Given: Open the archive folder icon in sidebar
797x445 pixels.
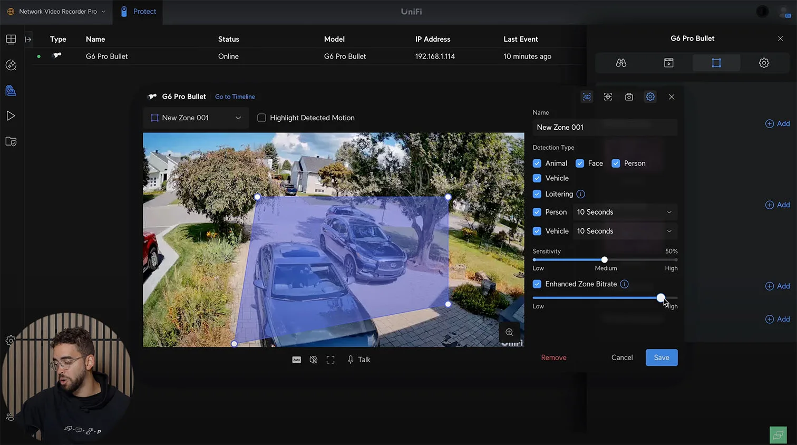Looking at the screenshot, I should tap(11, 141).
